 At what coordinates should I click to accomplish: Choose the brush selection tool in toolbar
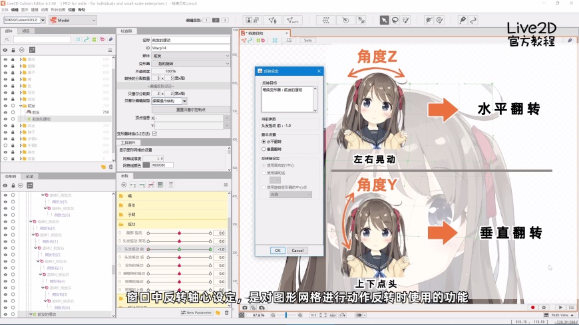click(x=406, y=21)
